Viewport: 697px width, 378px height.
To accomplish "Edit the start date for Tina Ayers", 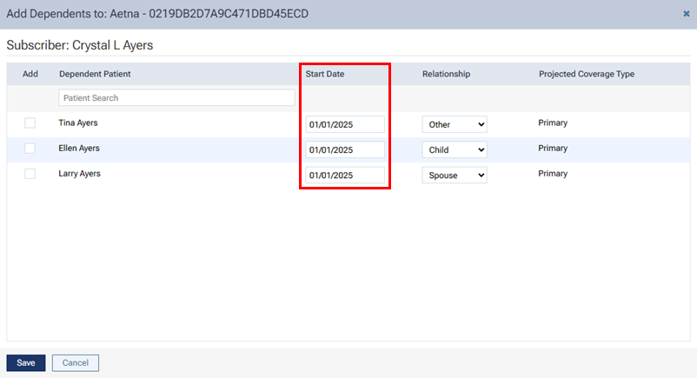I will tap(345, 124).
